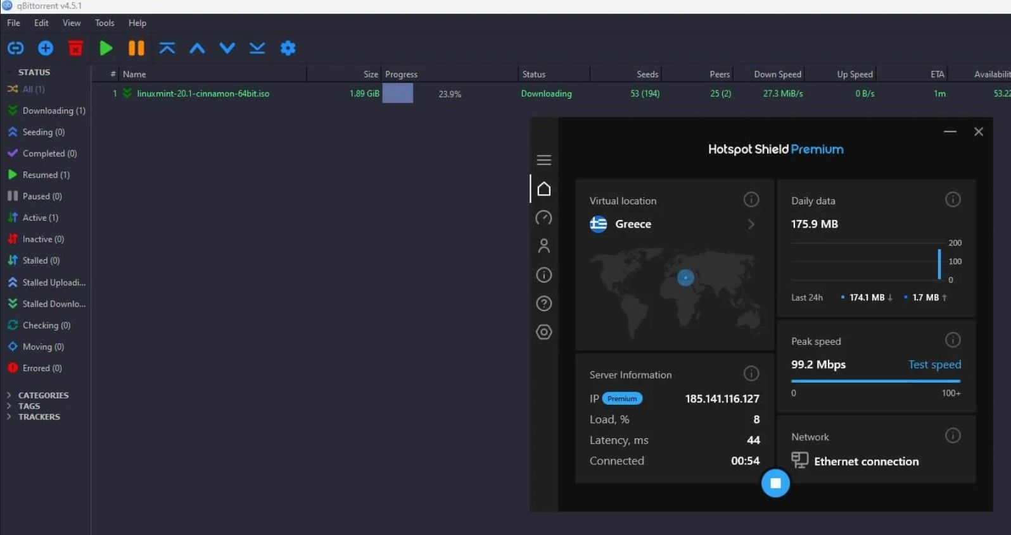Filter by Moving (0) status
This screenshot has height=535, width=1011.
point(35,347)
